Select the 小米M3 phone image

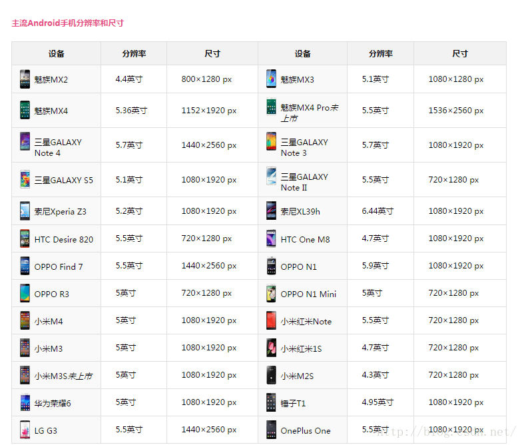pyautogui.click(x=25, y=348)
